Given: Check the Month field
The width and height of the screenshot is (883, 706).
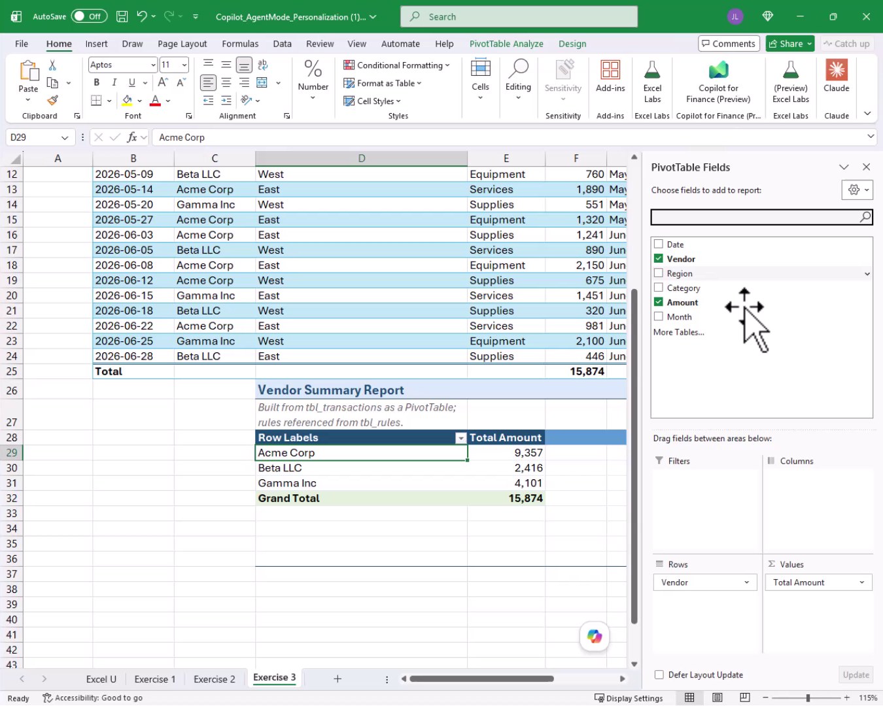Looking at the screenshot, I should pos(659,316).
